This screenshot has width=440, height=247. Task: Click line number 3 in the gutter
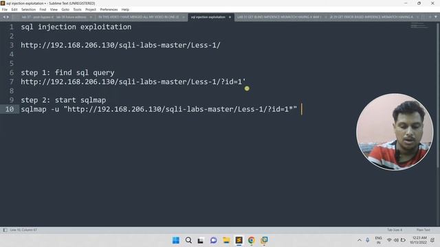click(12, 45)
